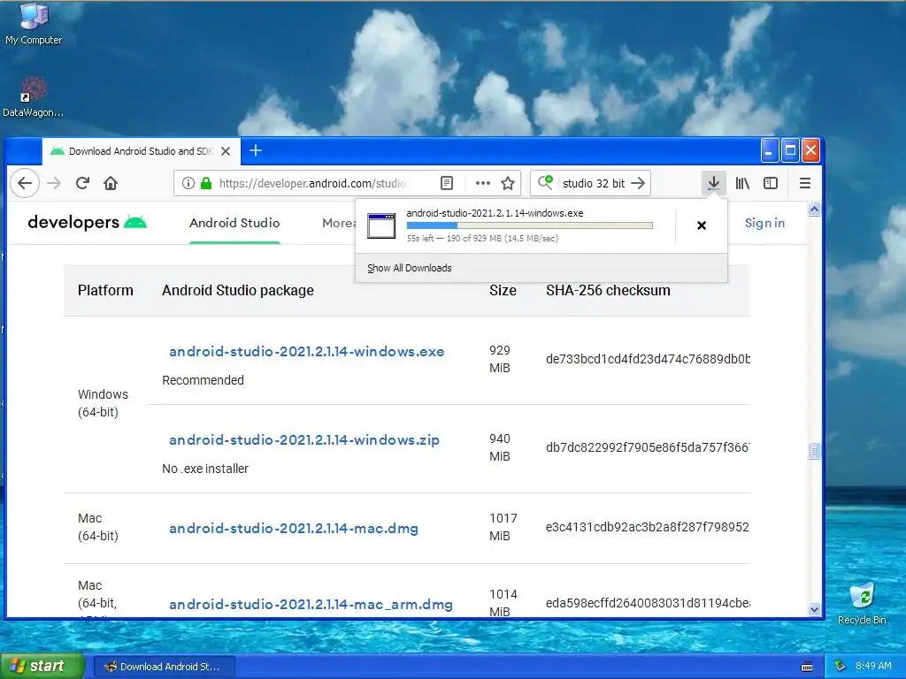Open page actions three-dot menu
906x679 pixels.
click(x=482, y=184)
